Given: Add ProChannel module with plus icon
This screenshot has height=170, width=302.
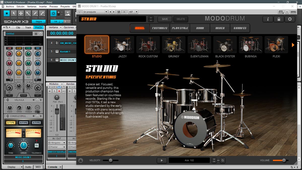Looking at the screenshot, I should [36, 33].
